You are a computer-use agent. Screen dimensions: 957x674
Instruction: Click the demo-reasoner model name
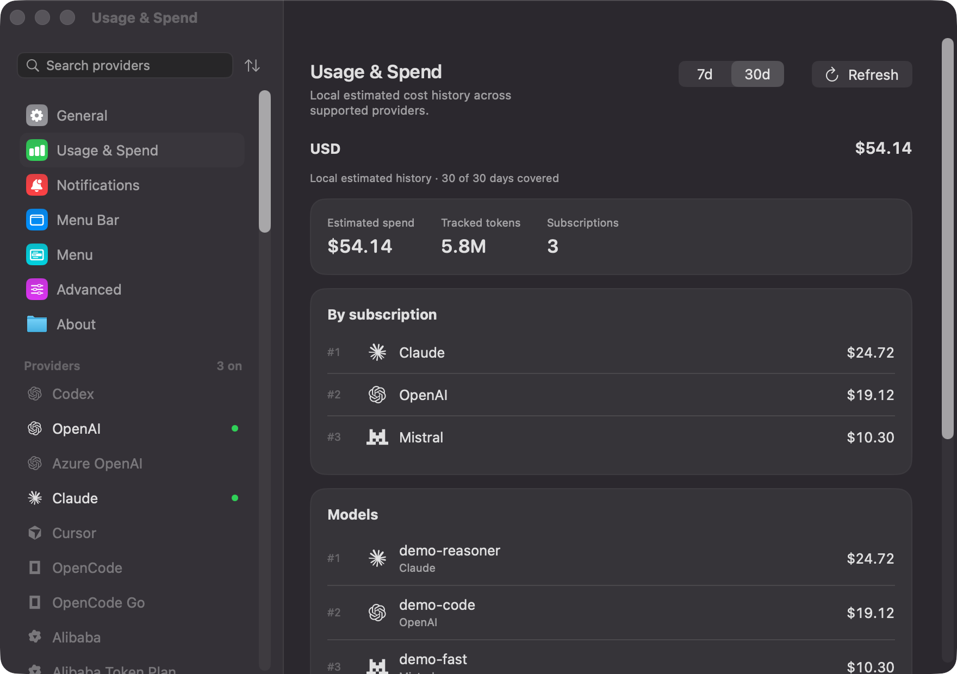pyautogui.click(x=450, y=551)
